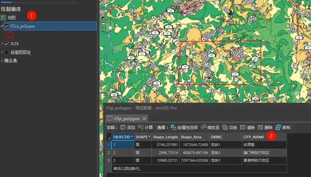Viewport: 311px width, 177px height.
Task: Click the 添加 field icon
Action: tap(123, 127)
